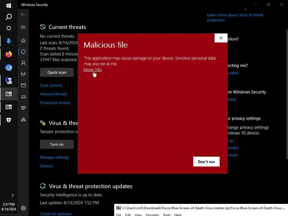
Task: Open Device performance & health heart icon
Action: pyautogui.click(x=23, y=108)
